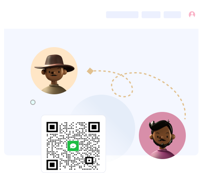Select the bearded man avatar on pink
214x173 pixels.
coord(162,135)
